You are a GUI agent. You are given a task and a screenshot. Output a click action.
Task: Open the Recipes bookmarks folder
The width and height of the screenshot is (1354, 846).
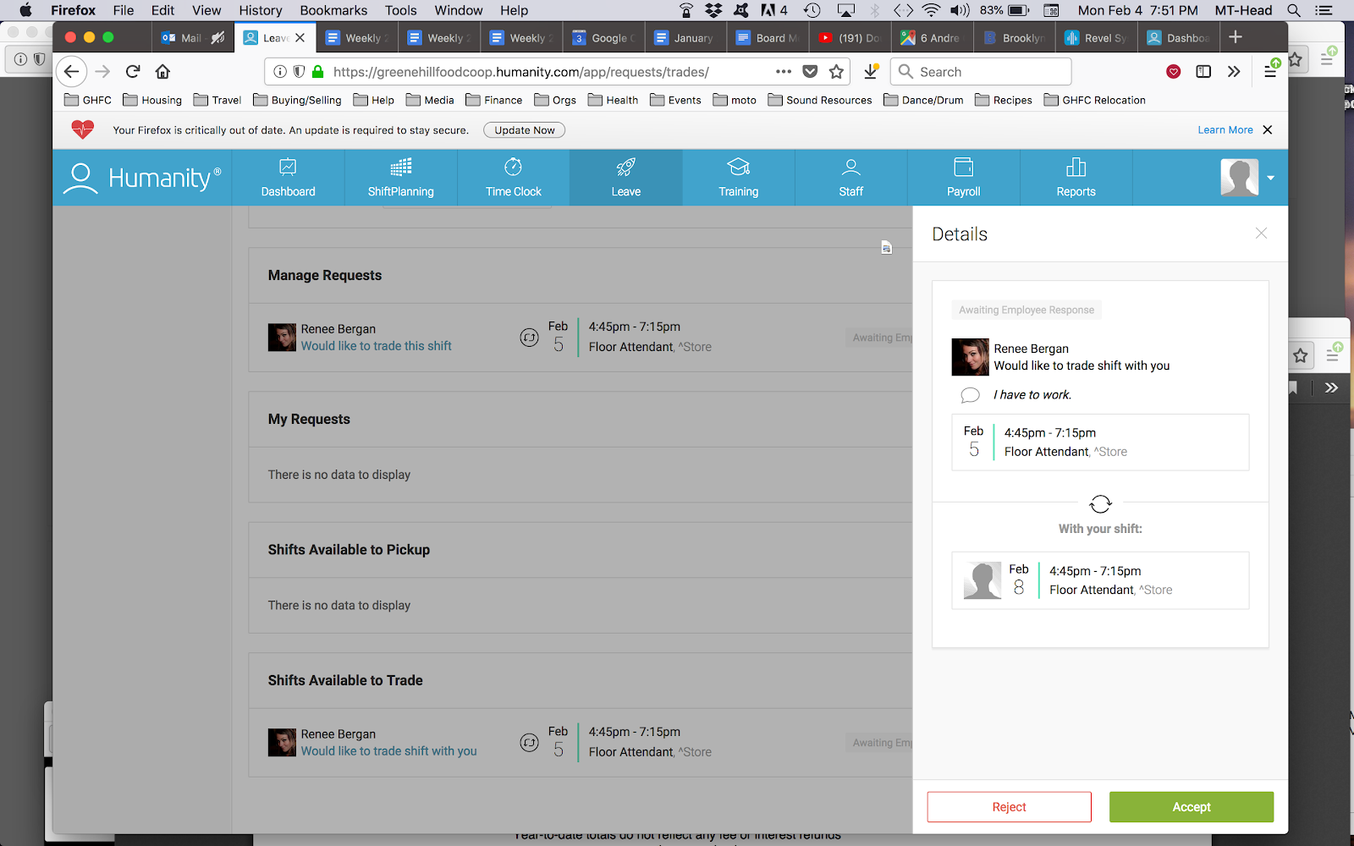(x=1004, y=100)
